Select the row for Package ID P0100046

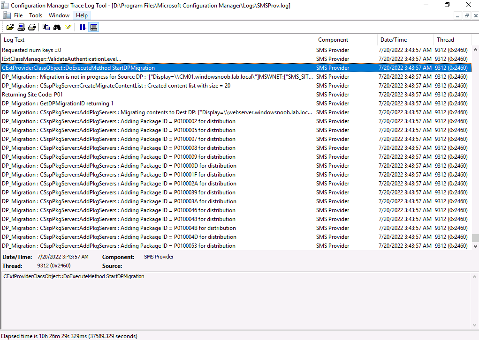236,210
